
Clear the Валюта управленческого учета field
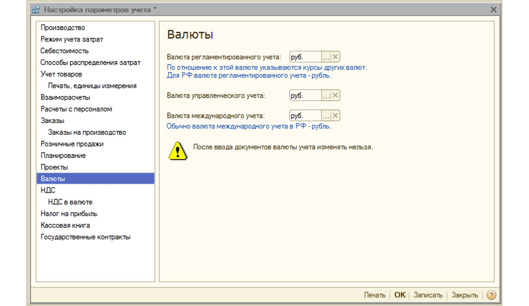[335, 95]
